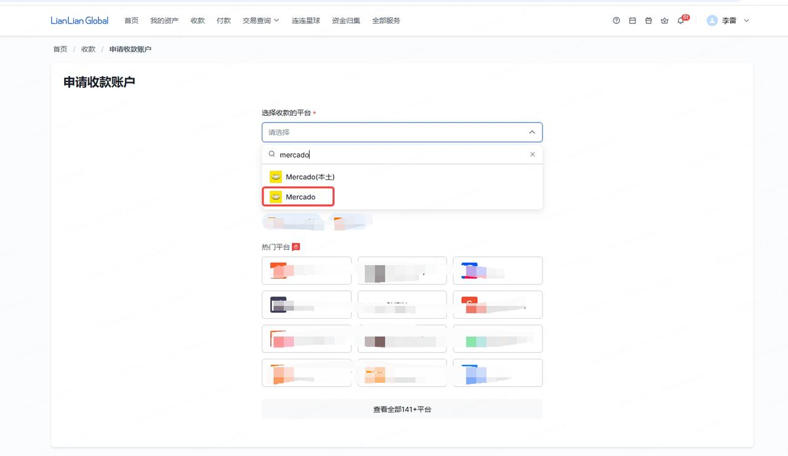Screen dimensions: 788x456
Task: Select 收款 in the top navigation
Action: pos(198,20)
